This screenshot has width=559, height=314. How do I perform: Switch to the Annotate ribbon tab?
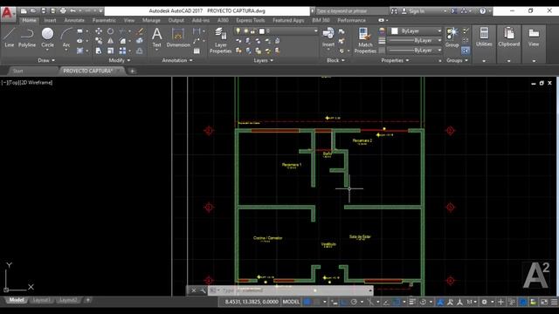(74, 20)
